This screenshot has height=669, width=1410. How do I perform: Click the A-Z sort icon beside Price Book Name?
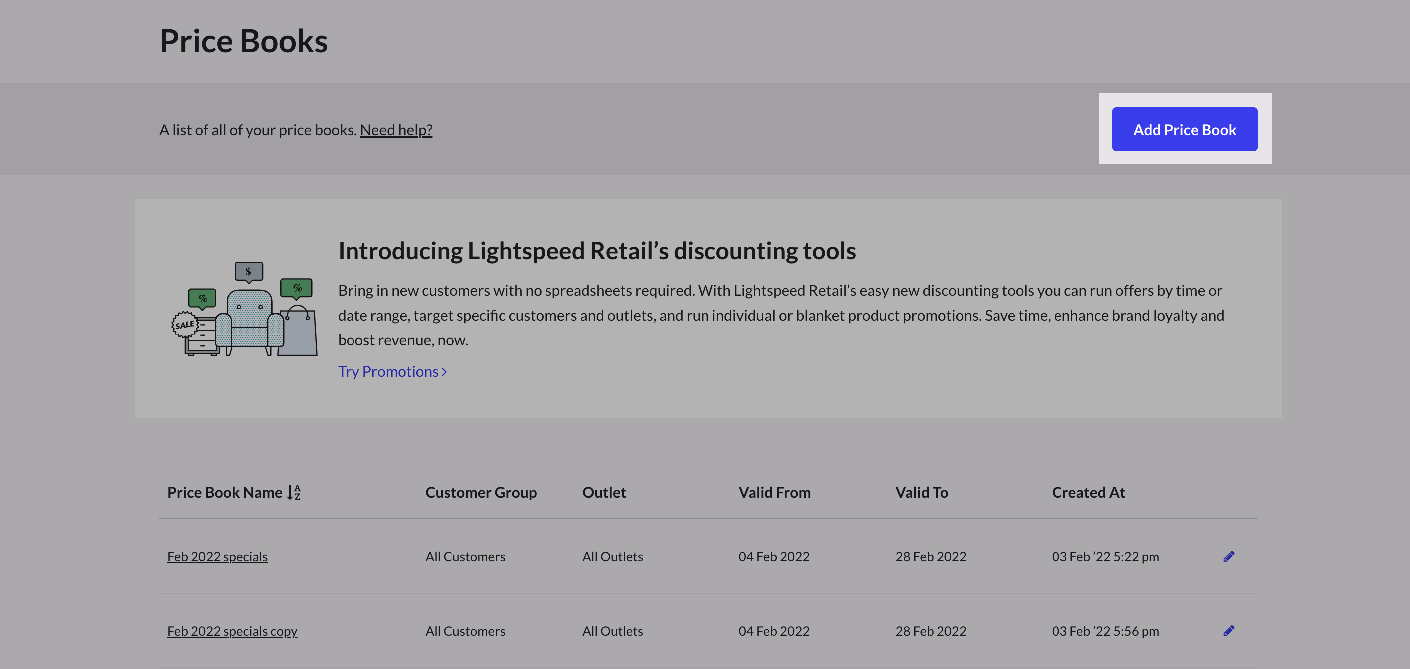tap(294, 492)
